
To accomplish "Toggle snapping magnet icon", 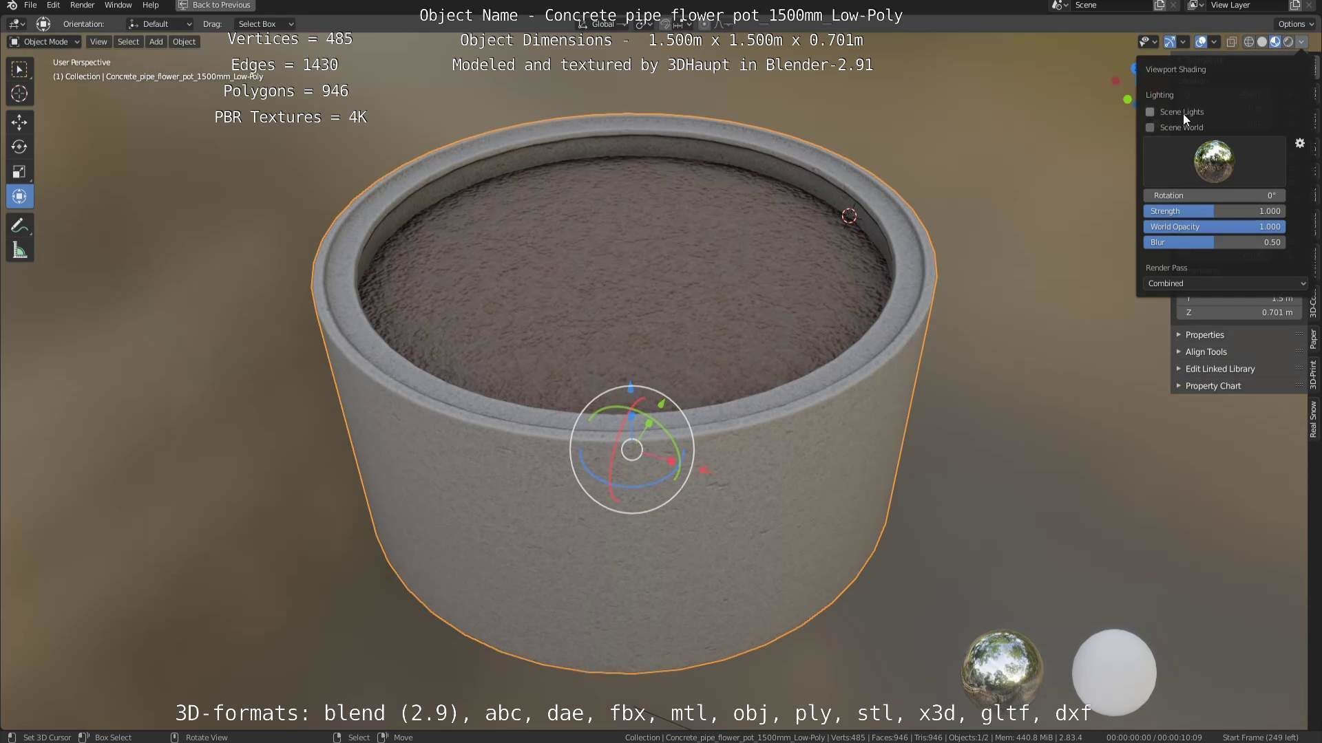I will click(x=664, y=24).
